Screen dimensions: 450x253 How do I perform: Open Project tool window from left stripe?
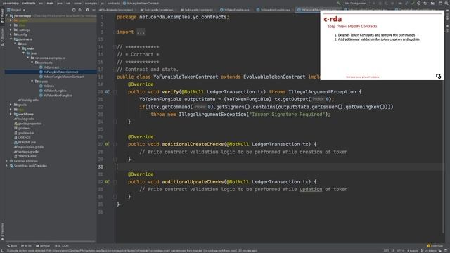tap(2, 15)
